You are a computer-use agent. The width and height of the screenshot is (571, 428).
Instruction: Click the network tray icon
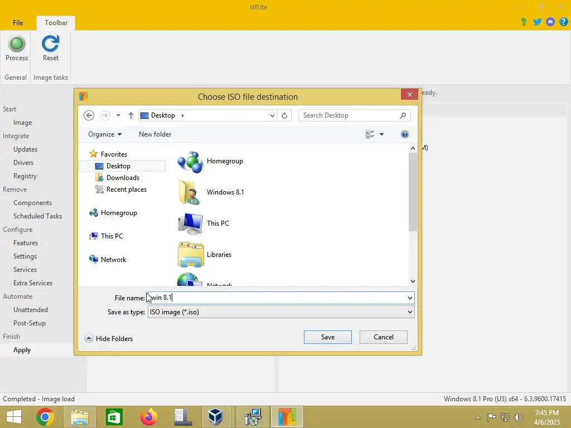[x=505, y=417]
